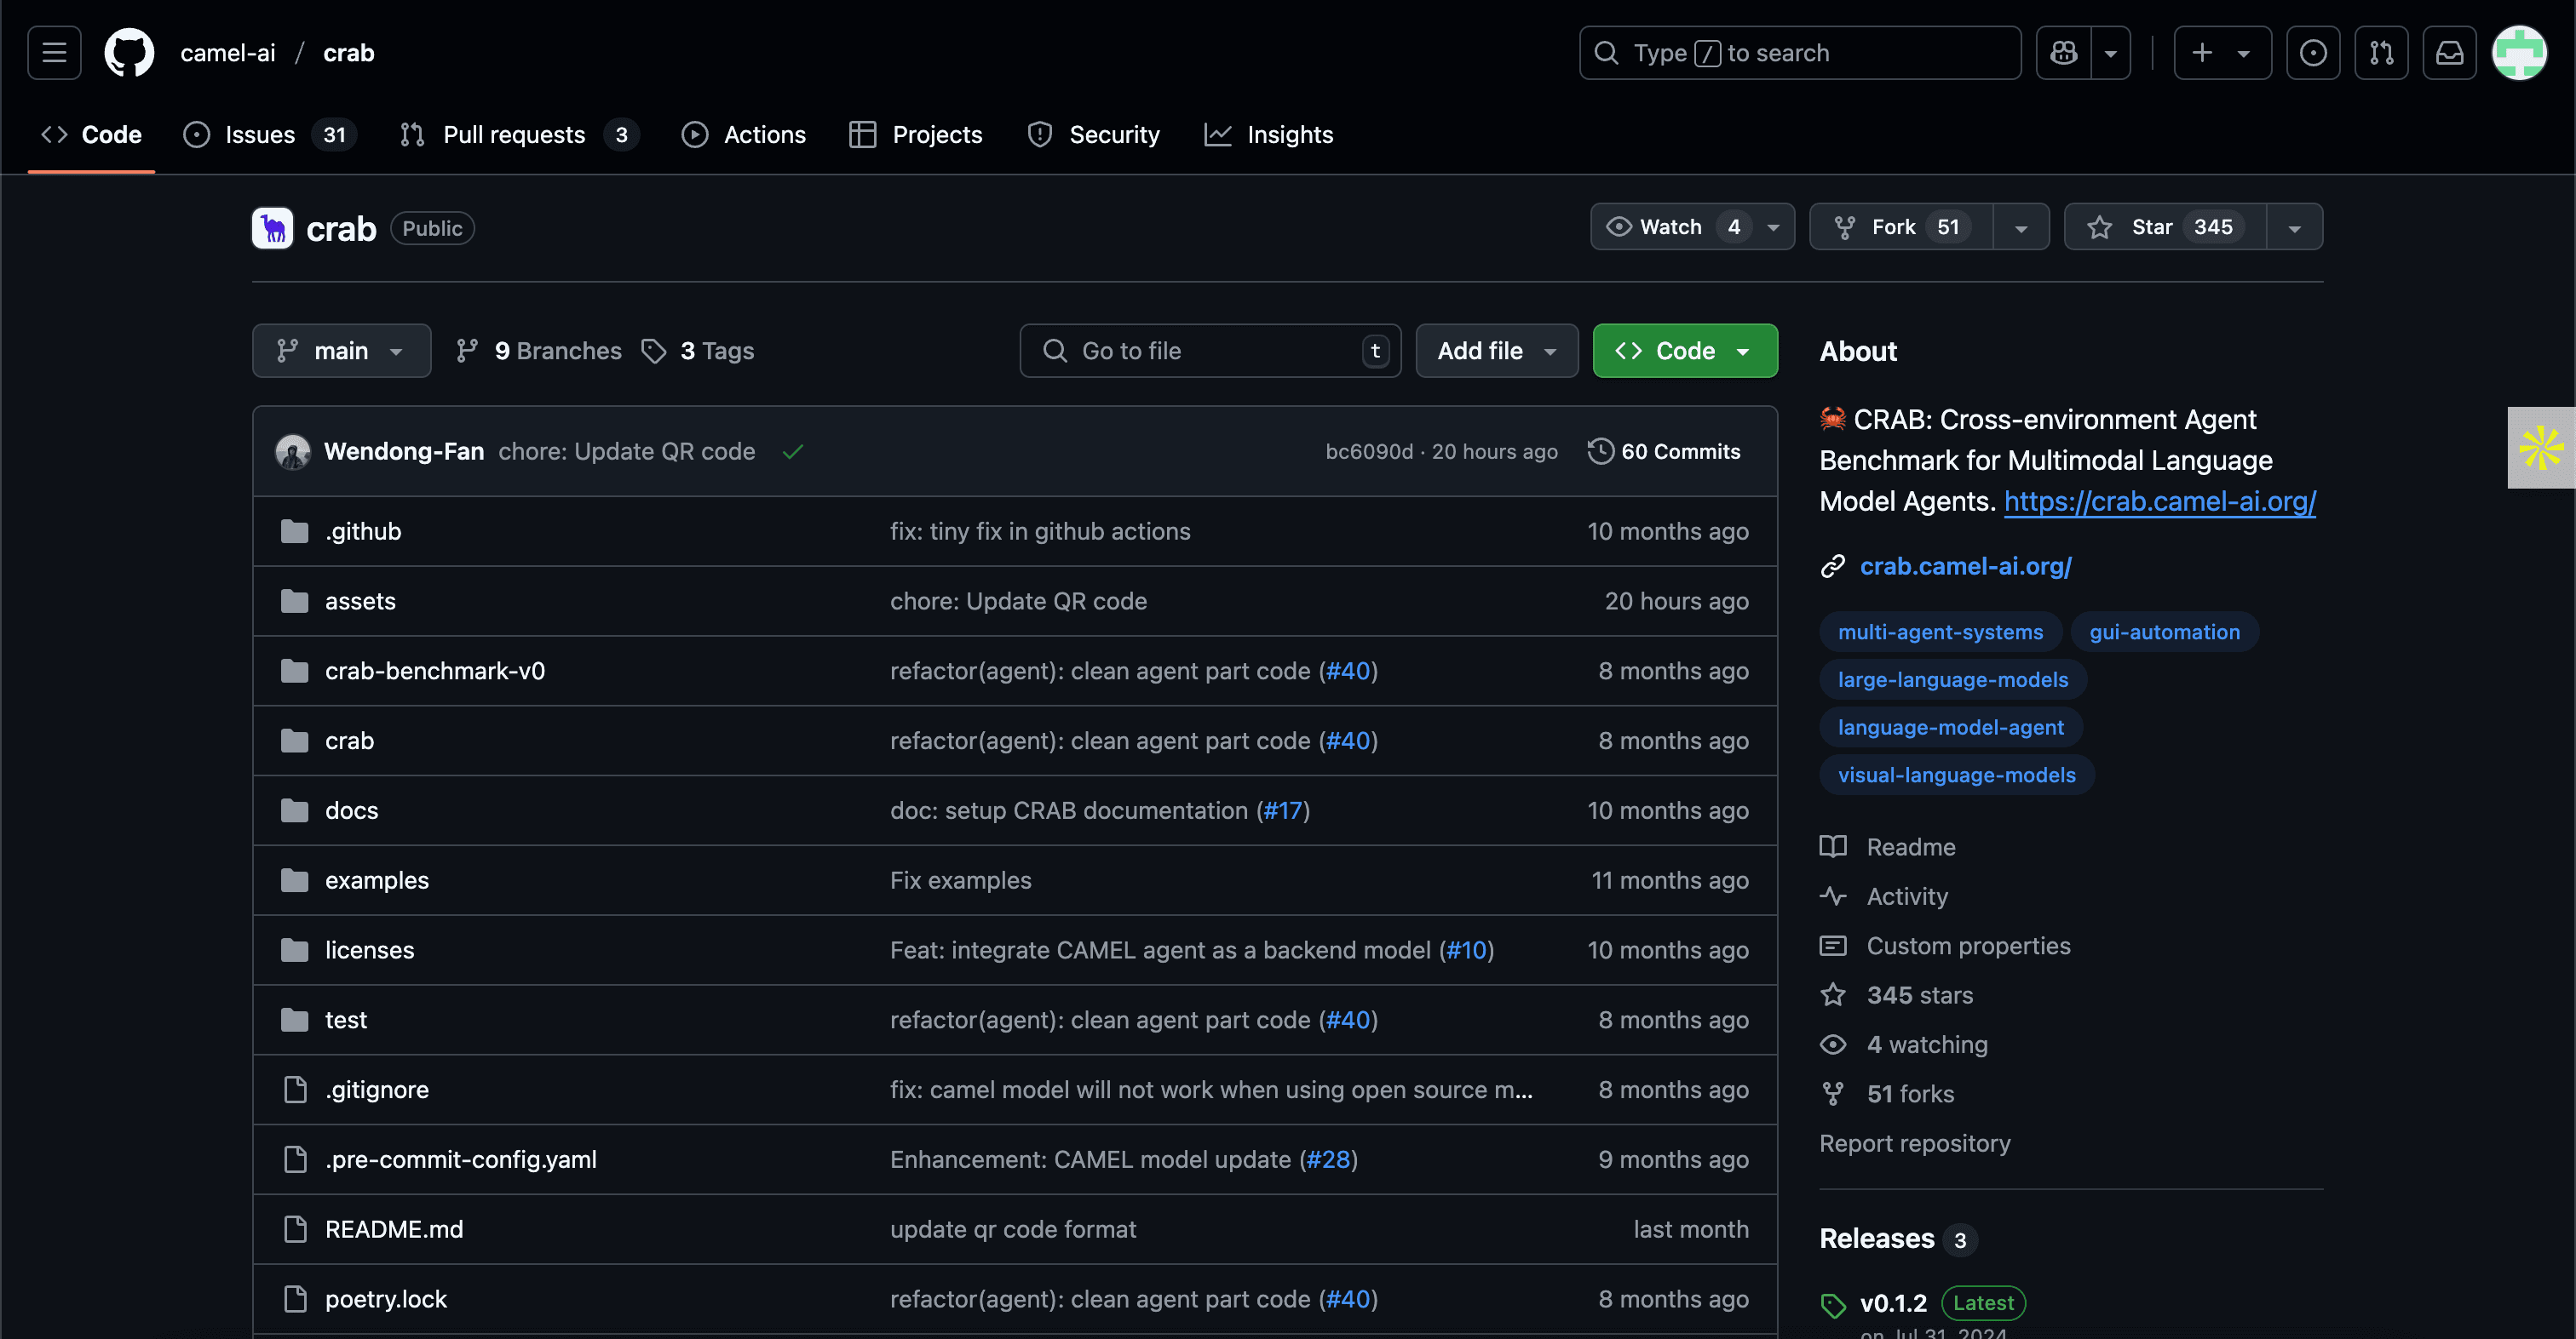The image size is (2576, 1339).
Task: Open the crab breadcrumb link
Action: [x=349, y=53]
